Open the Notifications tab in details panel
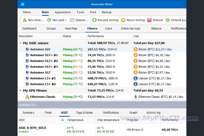Screen dimensions: 204x136 (x=111, y=112)
